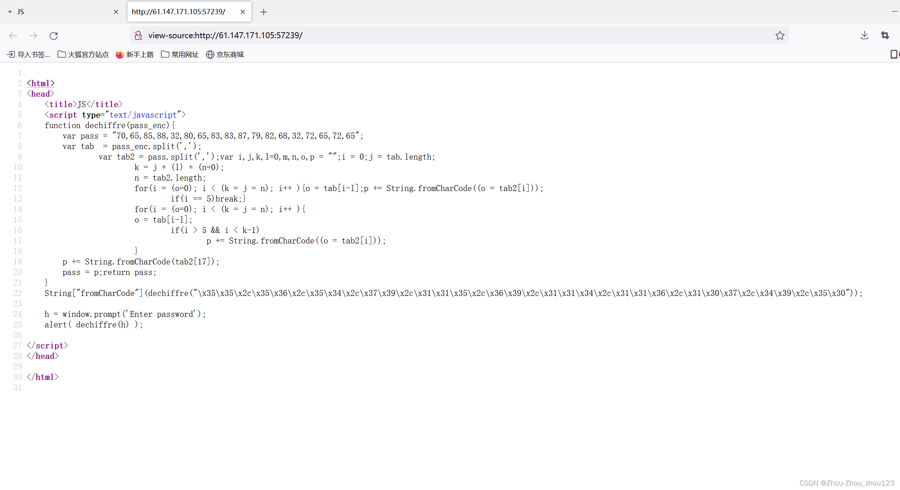This screenshot has width=900, height=490.
Task: Close the JS tab
Action: click(116, 12)
